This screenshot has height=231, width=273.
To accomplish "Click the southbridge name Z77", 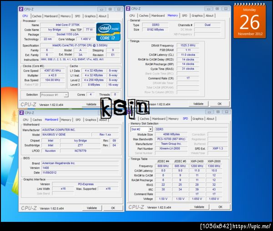I will tap(80, 145).
